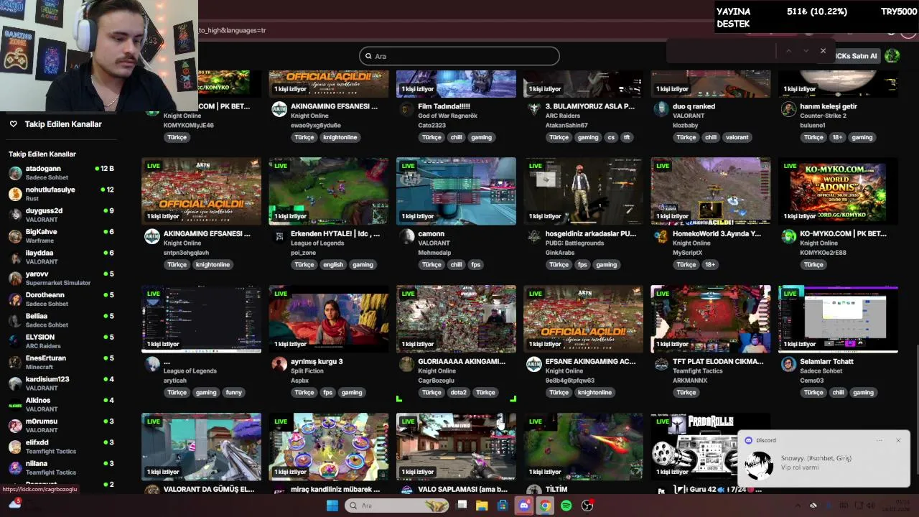Open the KO-MYKO.COM Adonis stream thumbnail

[838, 191]
